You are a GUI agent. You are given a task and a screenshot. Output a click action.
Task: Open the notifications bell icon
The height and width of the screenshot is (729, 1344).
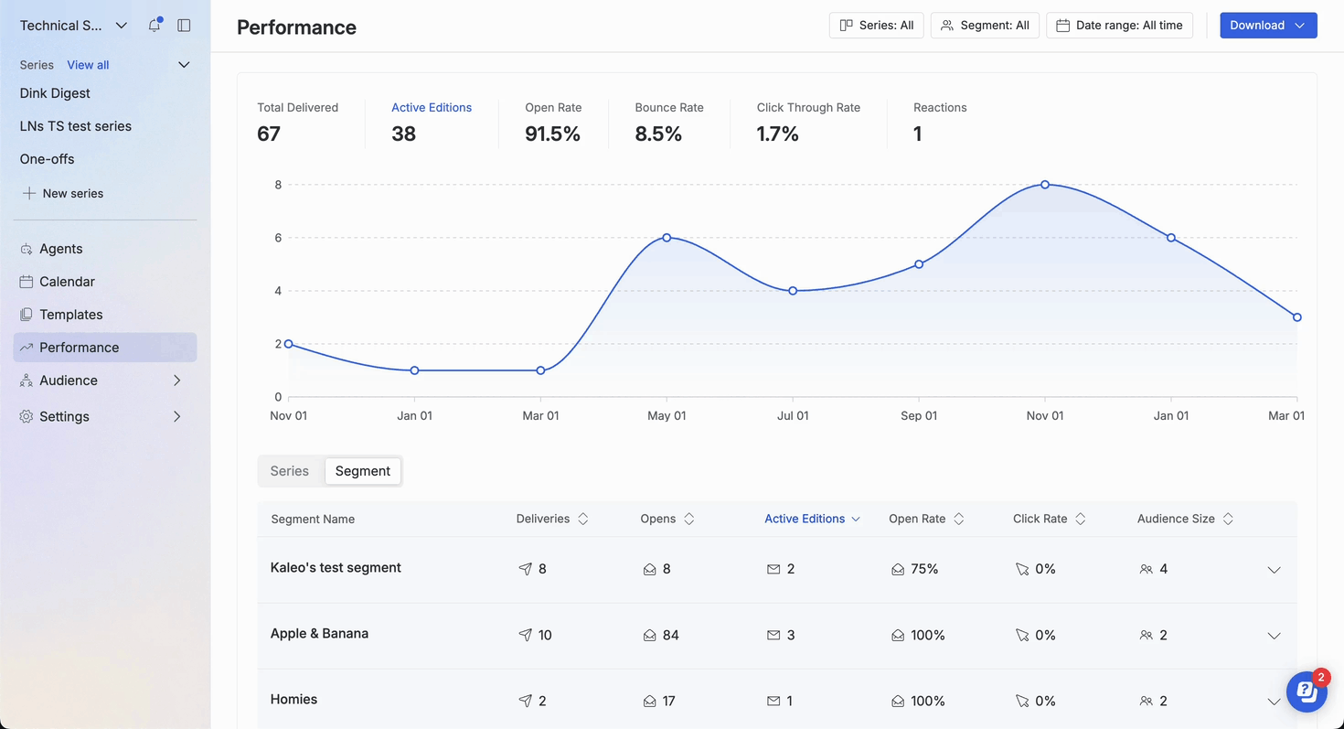[x=155, y=26]
